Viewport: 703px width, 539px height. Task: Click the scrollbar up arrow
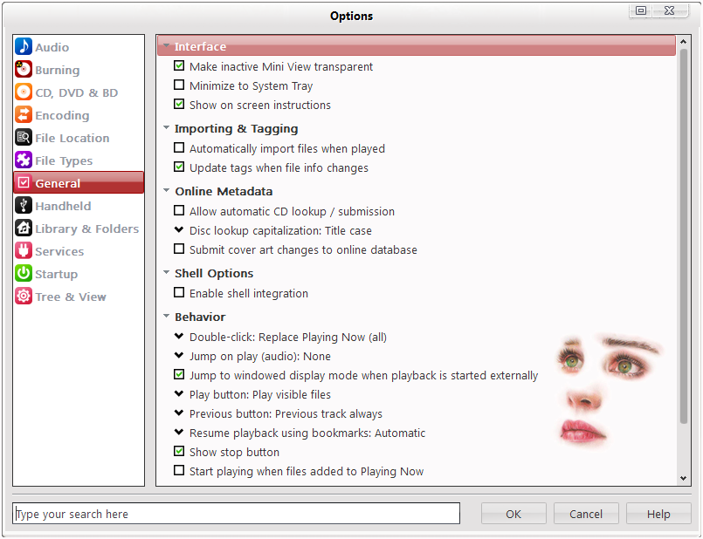click(x=683, y=42)
